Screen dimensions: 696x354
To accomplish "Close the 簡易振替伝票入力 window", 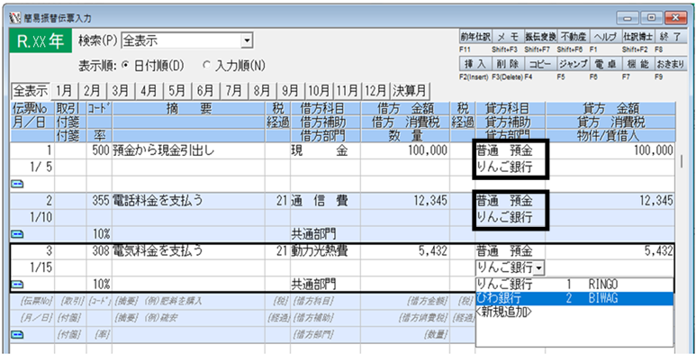I will tap(675, 18).
